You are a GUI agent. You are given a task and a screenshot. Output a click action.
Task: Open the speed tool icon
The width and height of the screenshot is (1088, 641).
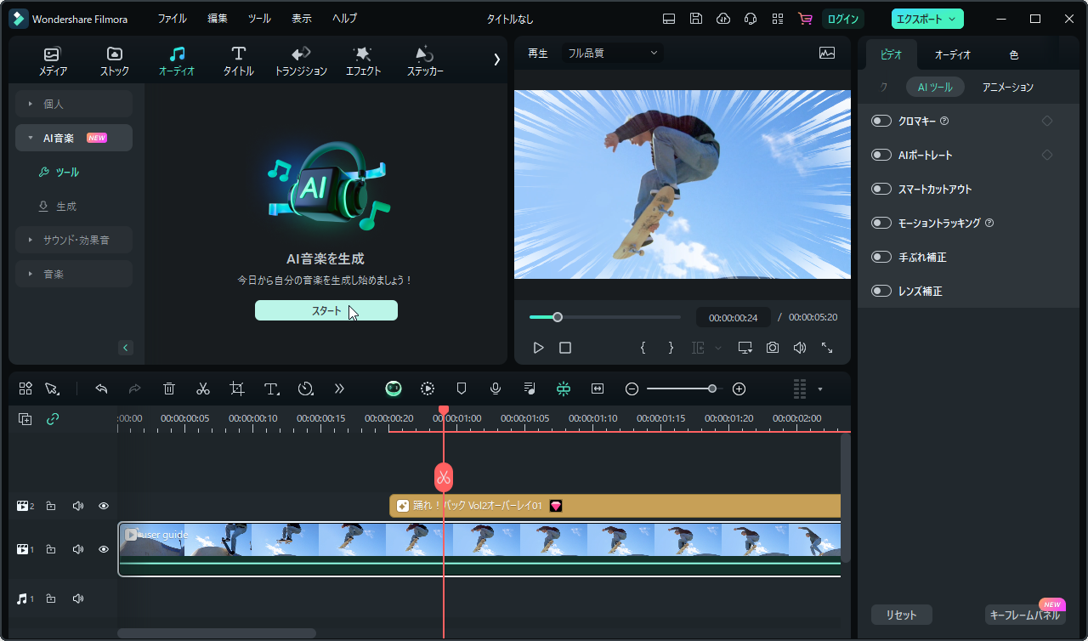pyautogui.click(x=306, y=389)
